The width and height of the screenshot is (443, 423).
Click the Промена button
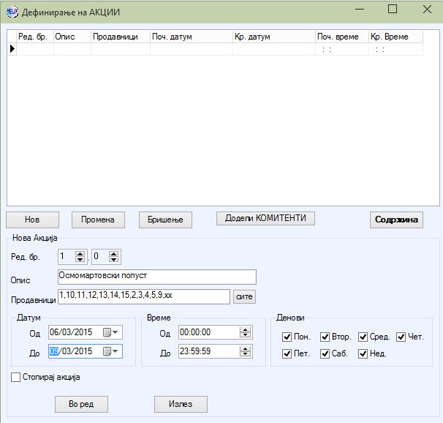[x=98, y=220]
